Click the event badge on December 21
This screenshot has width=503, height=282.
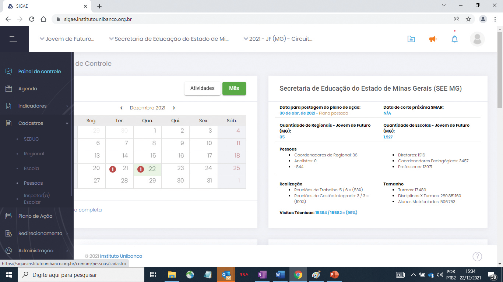click(113, 169)
